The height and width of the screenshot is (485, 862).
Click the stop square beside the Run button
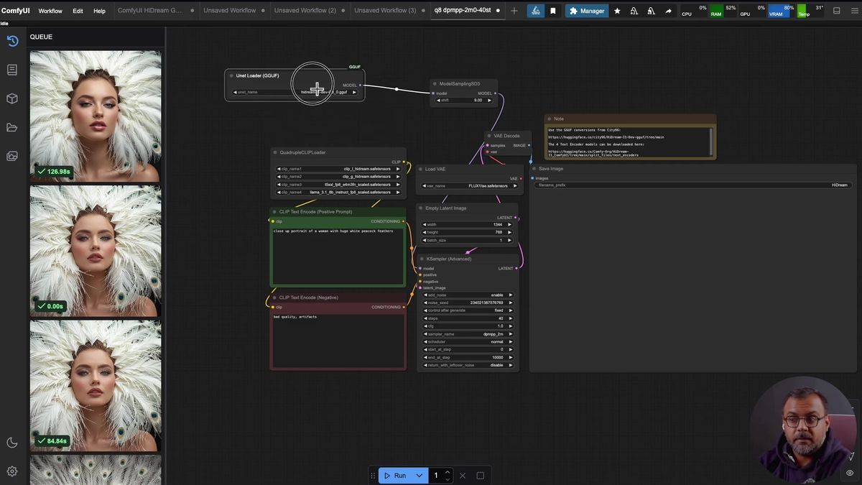pos(481,476)
